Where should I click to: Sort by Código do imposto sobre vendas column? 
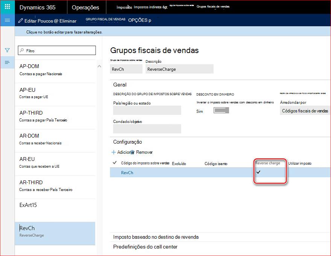[x=145, y=163]
